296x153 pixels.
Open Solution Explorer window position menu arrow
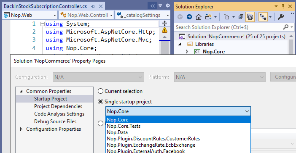pyautogui.click(x=276, y=6)
